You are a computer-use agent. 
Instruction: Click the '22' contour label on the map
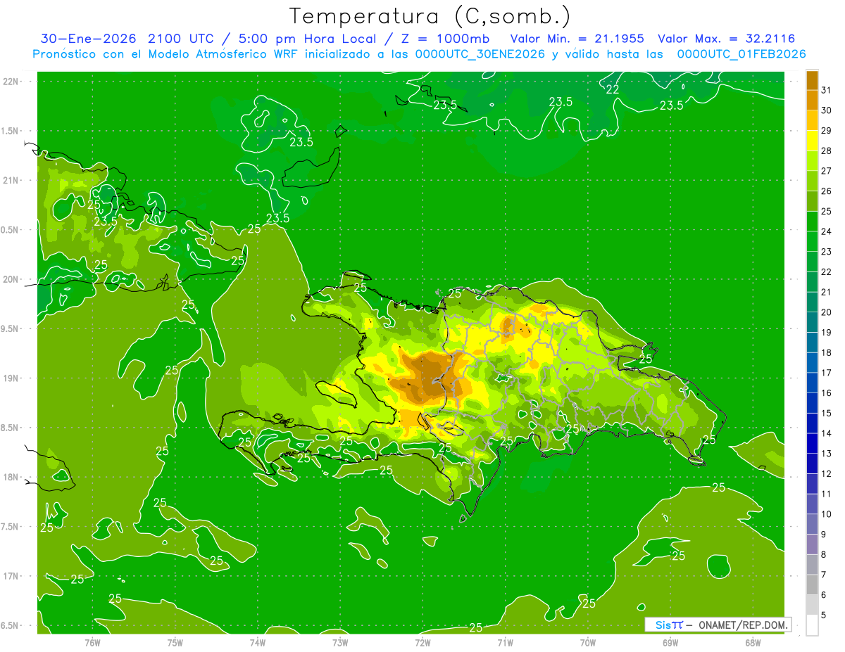(613, 89)
